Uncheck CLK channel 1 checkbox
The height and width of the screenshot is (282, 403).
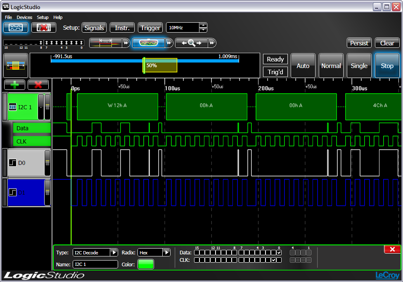click(274, 260)
